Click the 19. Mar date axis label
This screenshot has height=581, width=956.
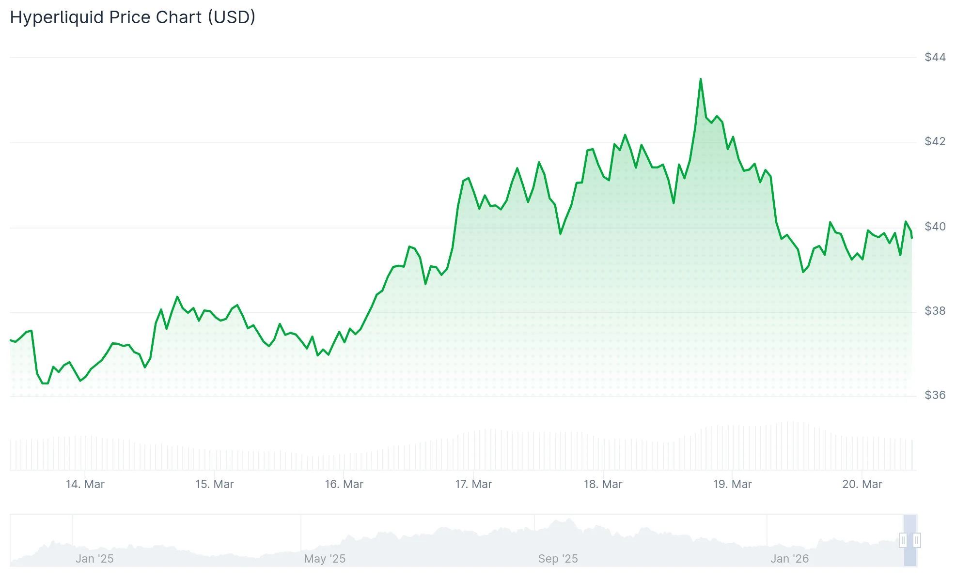click(x=732, y=484)
